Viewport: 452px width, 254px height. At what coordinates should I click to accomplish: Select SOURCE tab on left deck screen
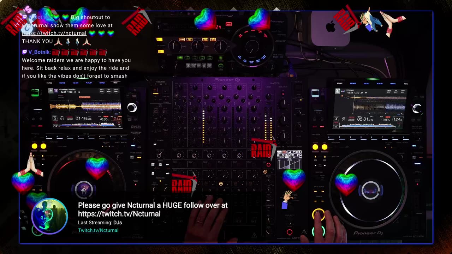[x=49, y=83]
